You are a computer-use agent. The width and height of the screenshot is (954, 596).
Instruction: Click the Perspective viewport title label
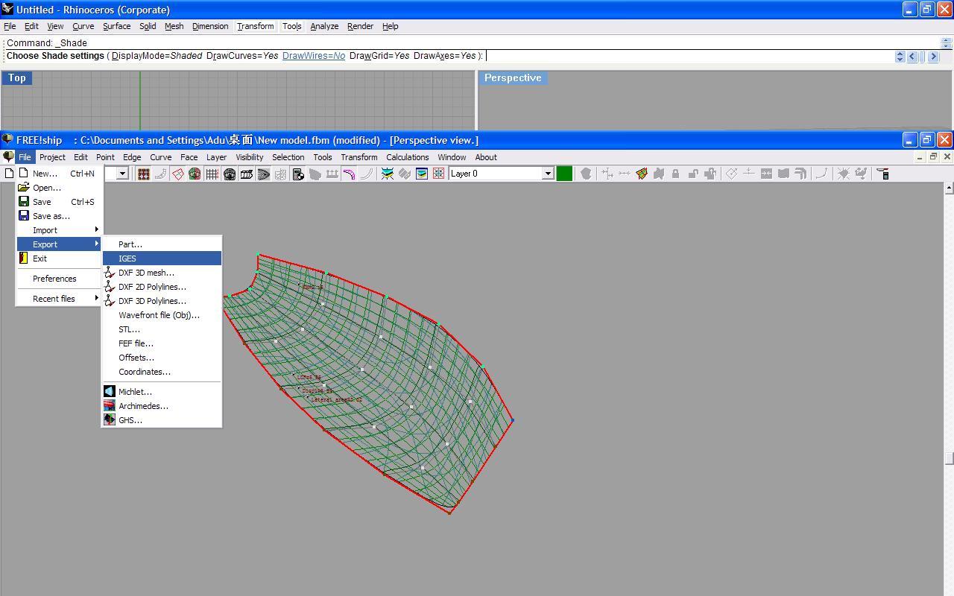tap(513, 77)
